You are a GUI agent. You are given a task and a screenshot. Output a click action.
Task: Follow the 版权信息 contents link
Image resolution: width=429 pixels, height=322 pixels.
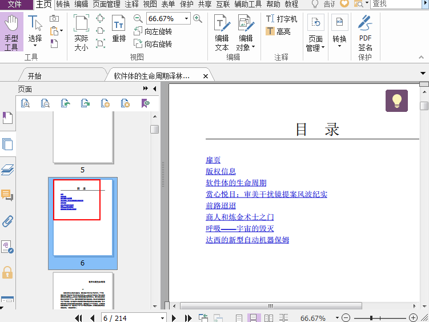(220, 171)
